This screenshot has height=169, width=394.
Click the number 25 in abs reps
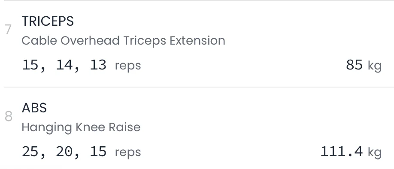coord(30,151)
